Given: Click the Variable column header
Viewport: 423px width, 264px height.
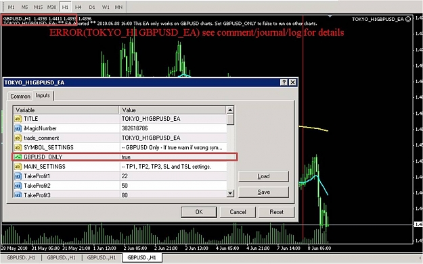Looking at the screenshot, I should click(x=66, y=110).
